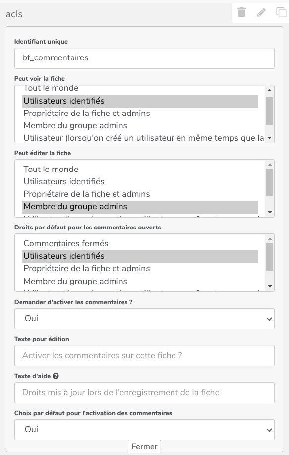289x455 pixels.
Task: Open the 'Demander d'activer les commentaires ?' dropdown
Action: [x=144, y=319]
